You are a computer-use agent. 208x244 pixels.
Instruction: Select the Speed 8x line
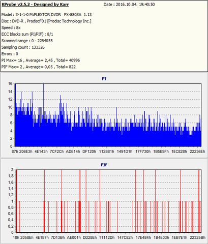point(11,27)
